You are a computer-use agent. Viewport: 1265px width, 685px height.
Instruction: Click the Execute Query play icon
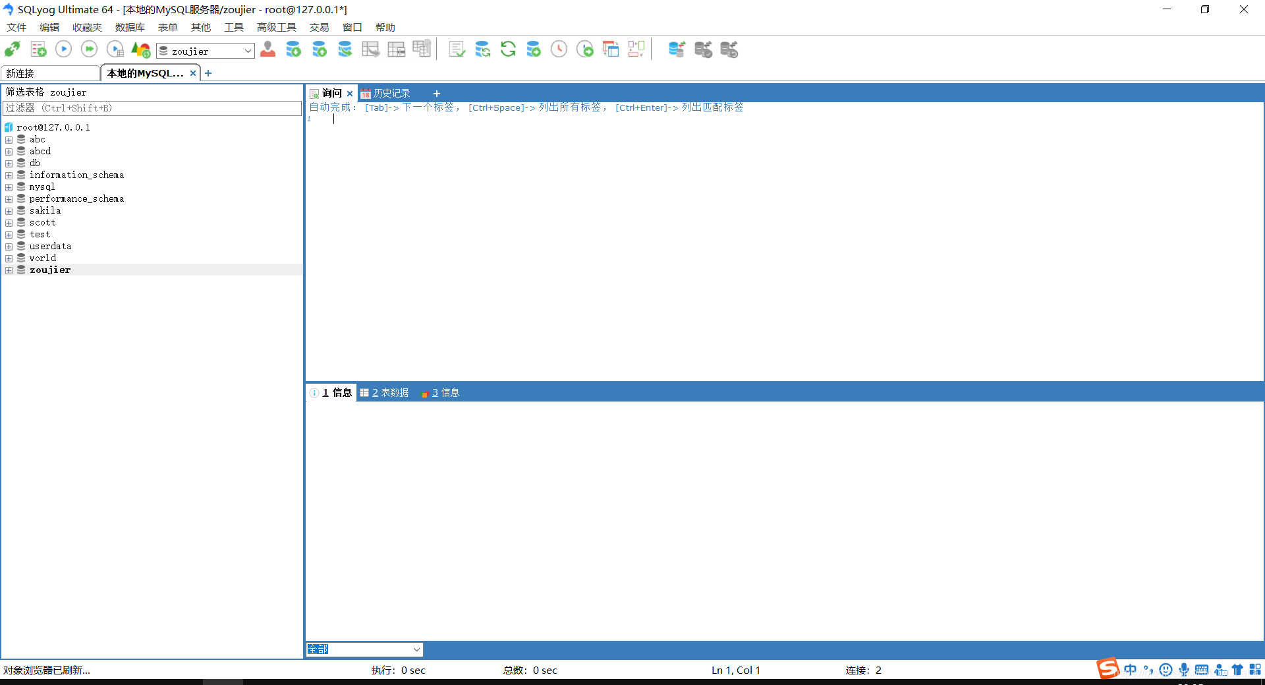tap(64, 49)
